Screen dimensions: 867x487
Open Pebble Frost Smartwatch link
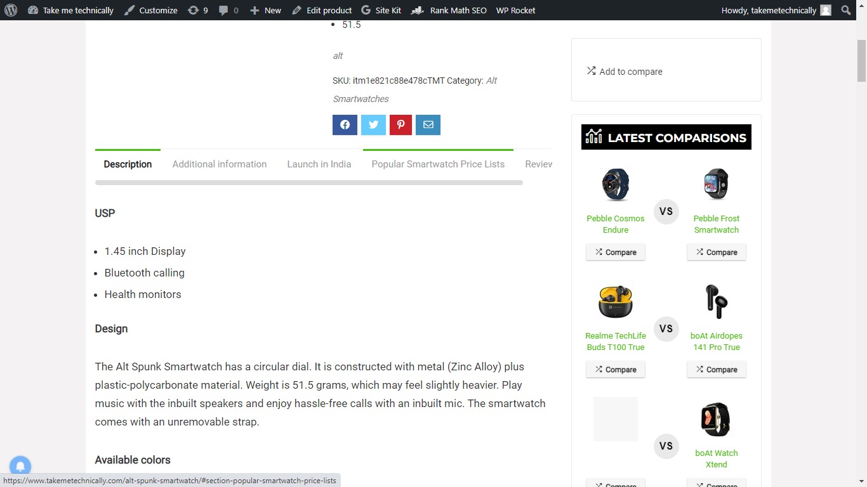[x=717, y=224]
